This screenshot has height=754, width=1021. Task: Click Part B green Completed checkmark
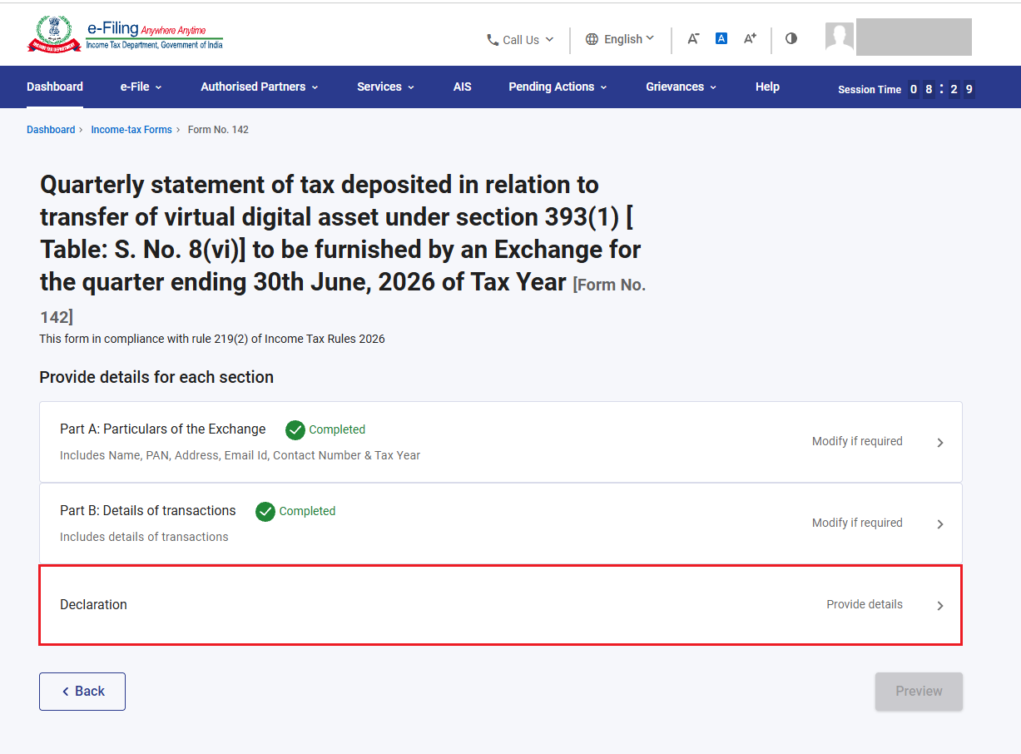265,511
